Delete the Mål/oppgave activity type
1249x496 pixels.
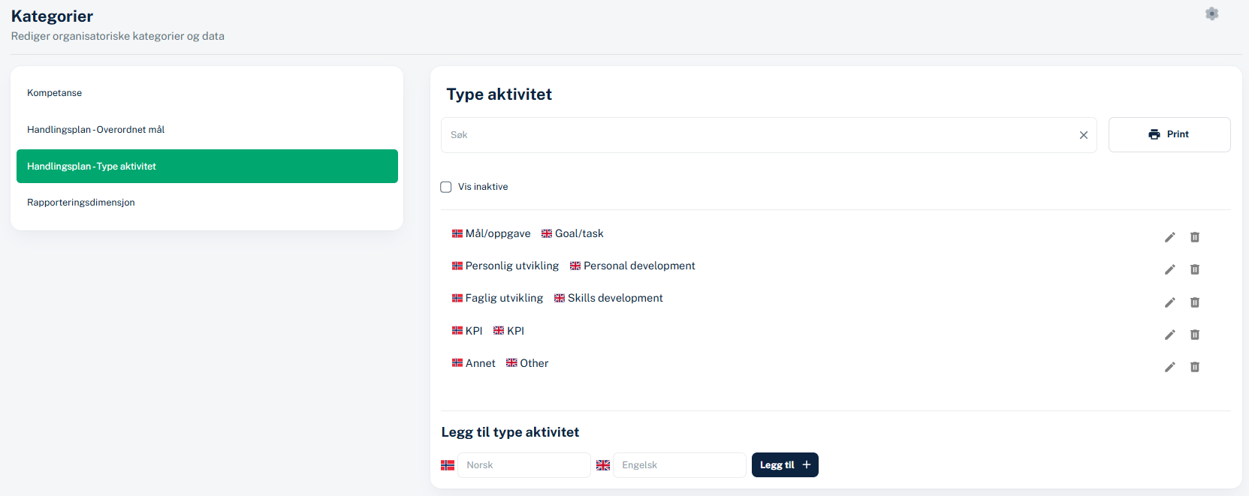point(1194,237)
